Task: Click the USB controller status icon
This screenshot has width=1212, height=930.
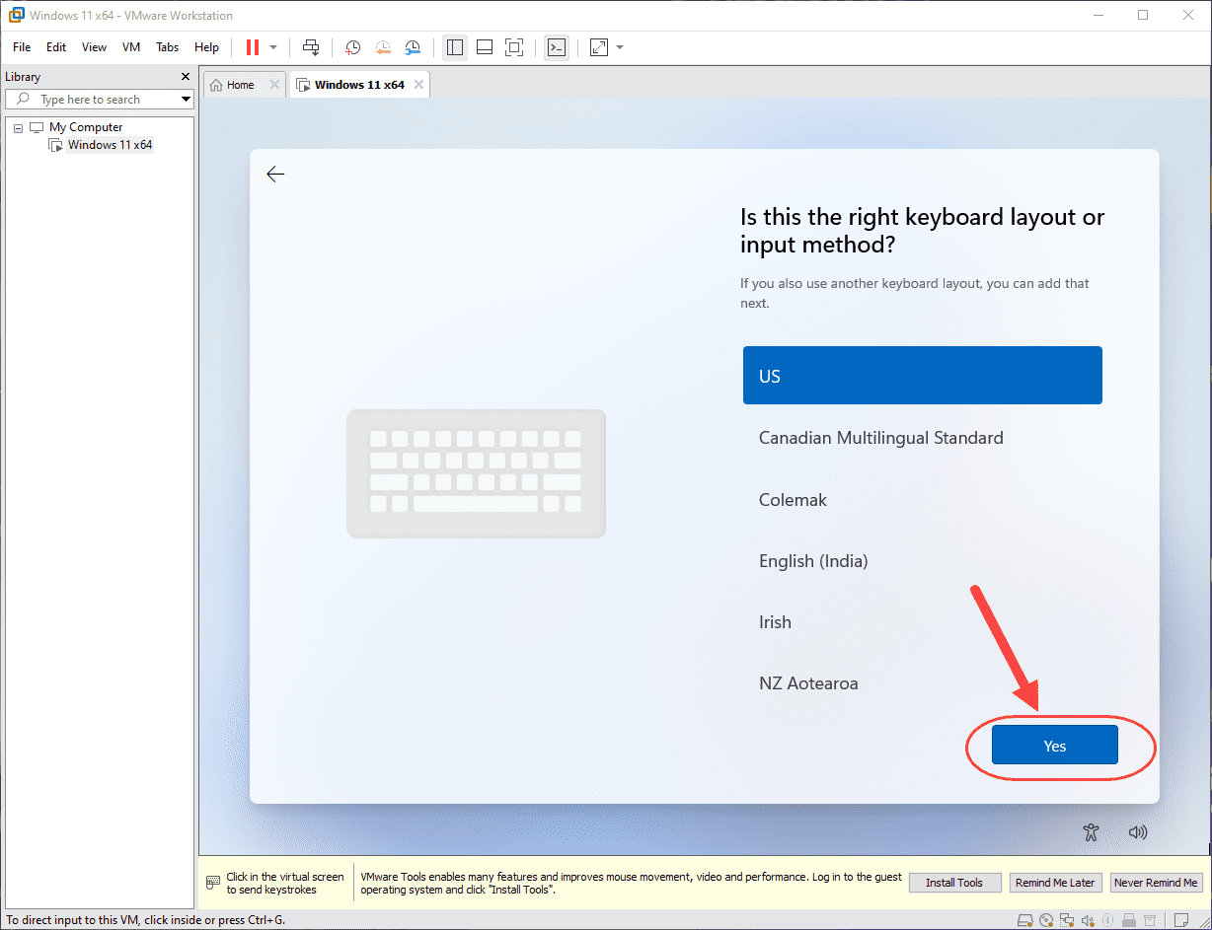Action: pyautogui.click(x=1129, y=921)
